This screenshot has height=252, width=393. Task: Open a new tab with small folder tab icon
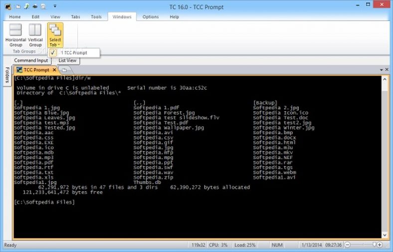[x=64, y=70]
